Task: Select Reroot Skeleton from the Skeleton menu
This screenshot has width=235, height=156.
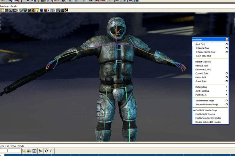Action: pyautogui.click(x=203, y=62)
